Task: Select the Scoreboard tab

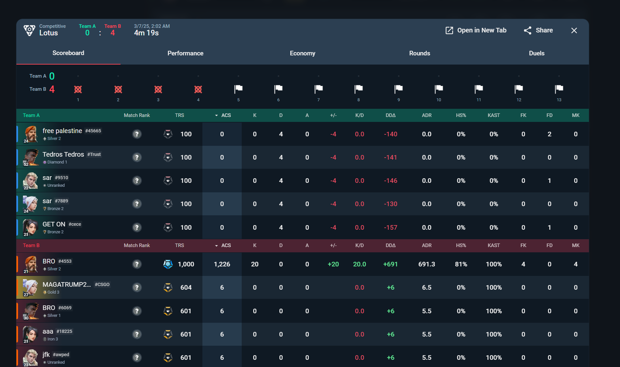Action: (68, 53)
